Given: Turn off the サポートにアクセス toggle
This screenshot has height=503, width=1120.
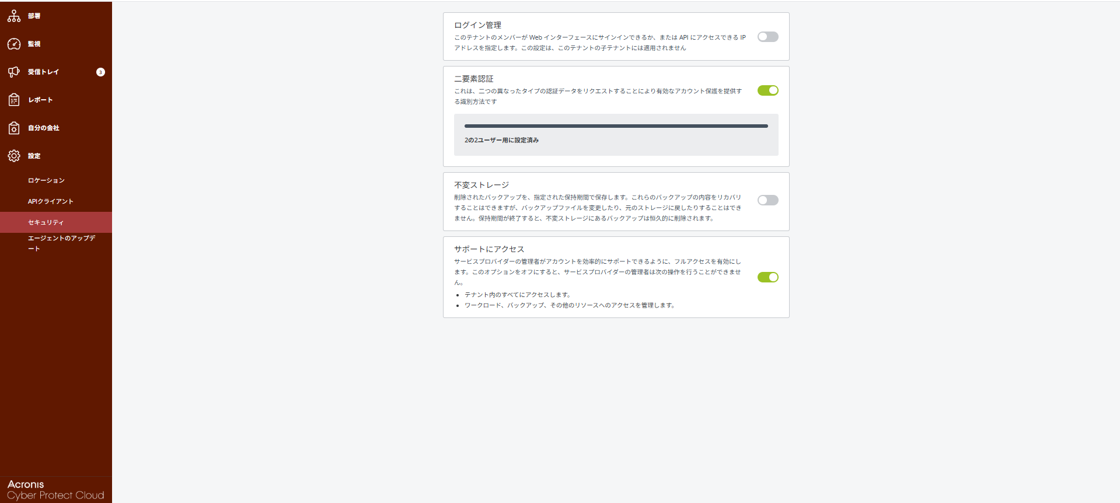Looking at the screenshot, I should [x=767, y=277].
